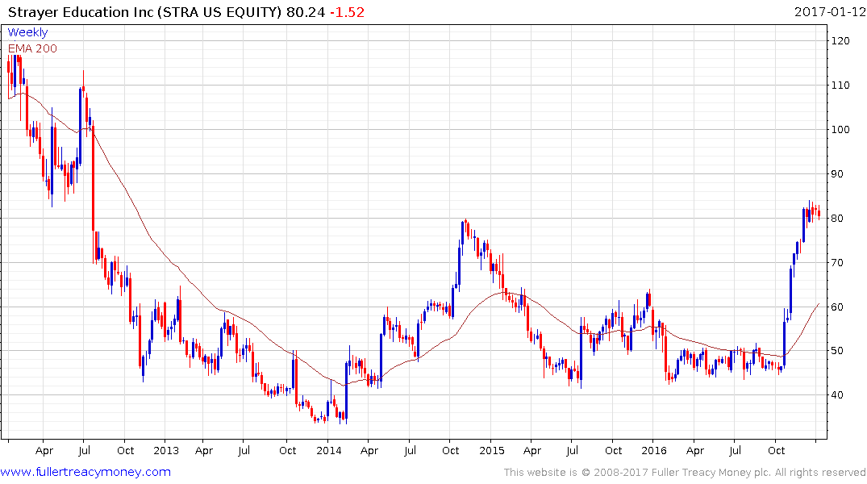Click the Apr label following 2013
The height and width of the screenshot is (484, 867).
point(204,451)
